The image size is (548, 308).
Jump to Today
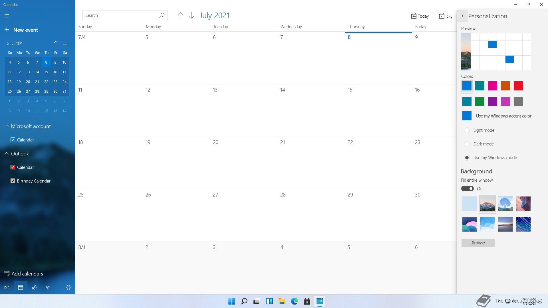click(420, 16)
